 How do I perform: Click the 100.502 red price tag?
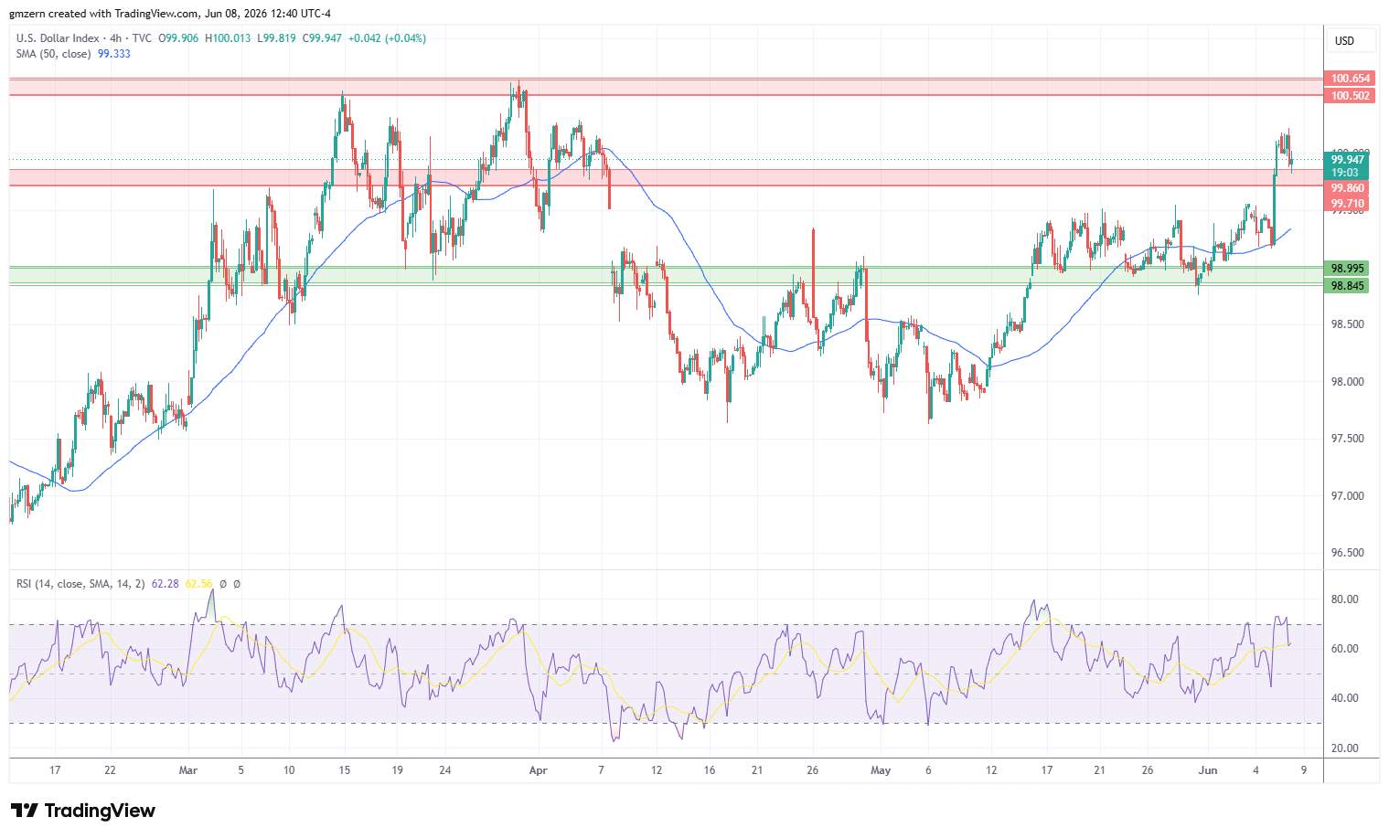tap(1350, 96)
